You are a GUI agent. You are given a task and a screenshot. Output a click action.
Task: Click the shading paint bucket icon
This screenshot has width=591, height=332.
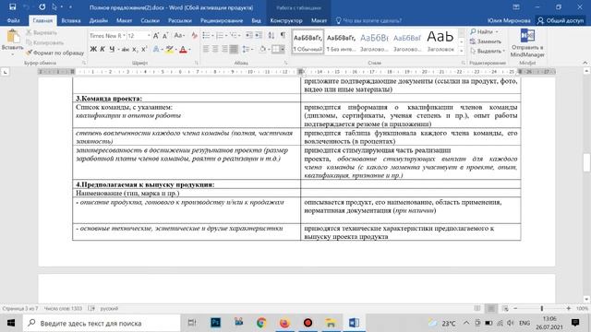pyautogui.click(x=262, y=49)
